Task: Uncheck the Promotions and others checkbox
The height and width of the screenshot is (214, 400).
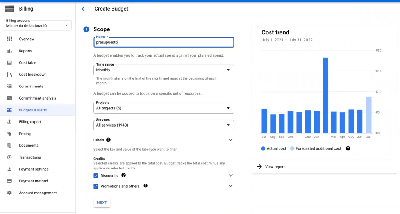Action: [x=96, y=186]
